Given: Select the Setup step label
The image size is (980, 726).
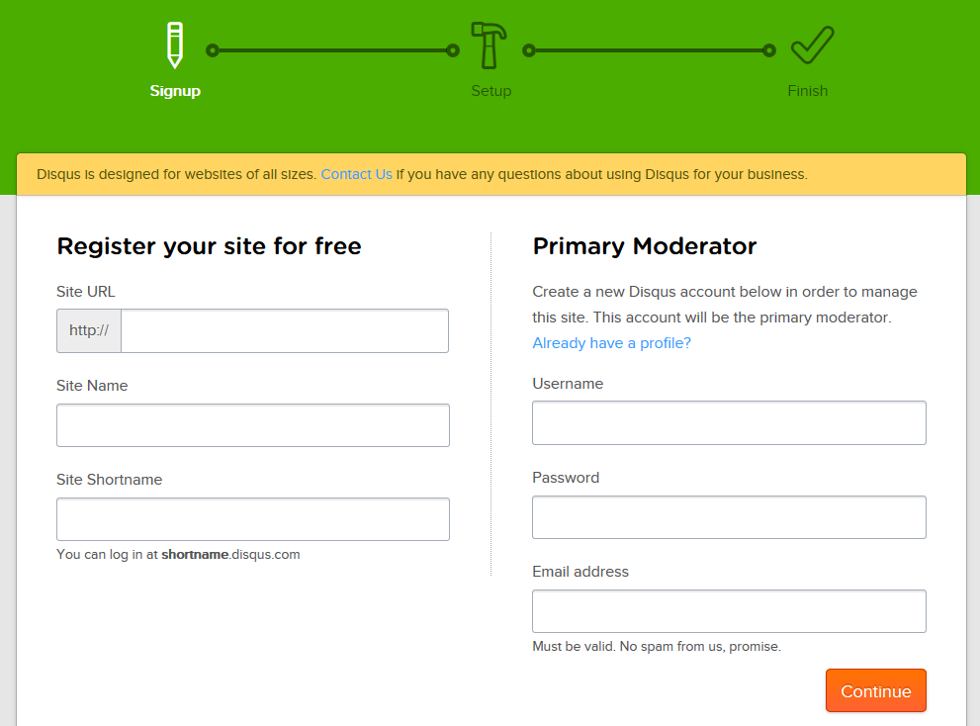Looking at the screenshot, I should 490,91.
